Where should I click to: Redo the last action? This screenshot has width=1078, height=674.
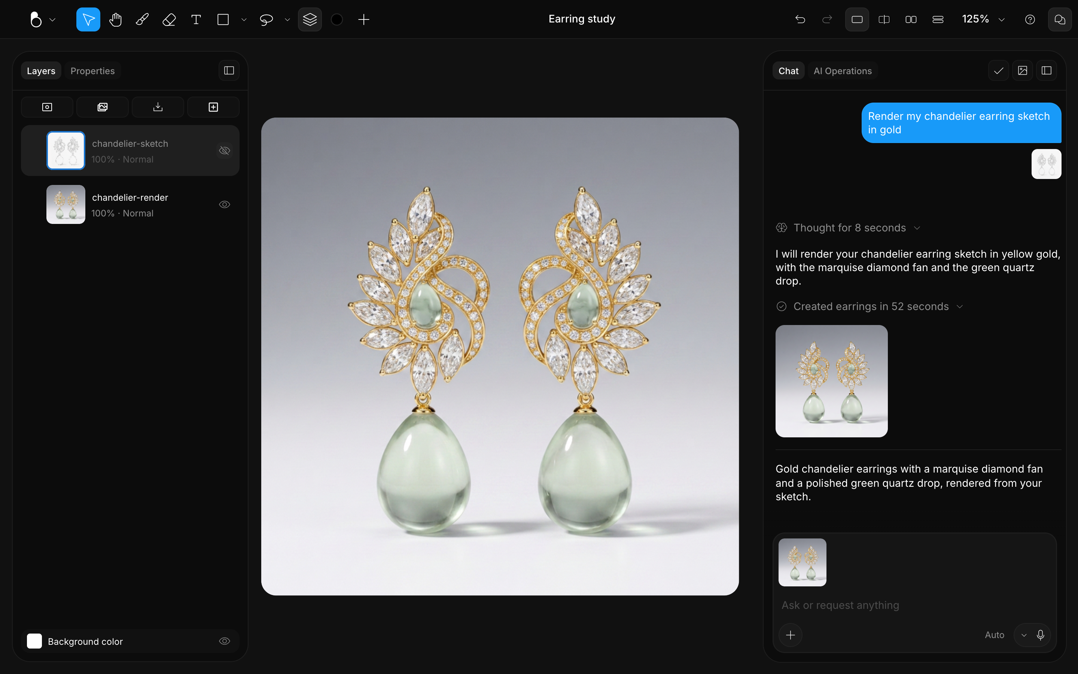click(x=827, y=19)
